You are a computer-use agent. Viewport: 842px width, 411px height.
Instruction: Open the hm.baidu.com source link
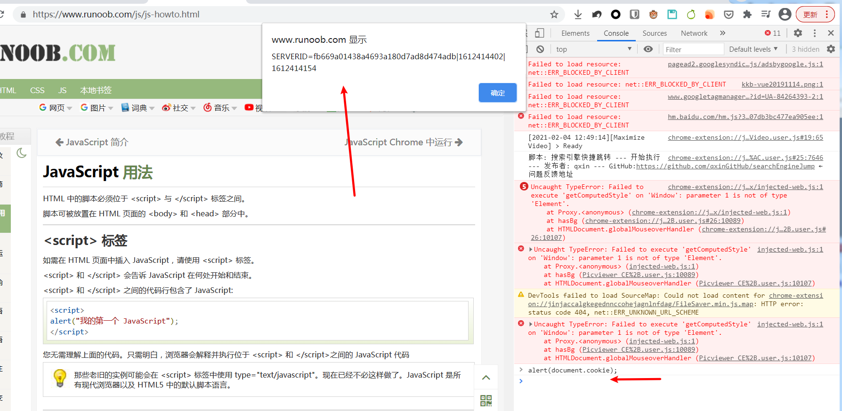(745, 117)
